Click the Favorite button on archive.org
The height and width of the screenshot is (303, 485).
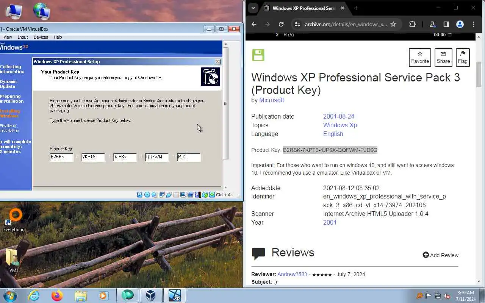(x=420, y=58)
